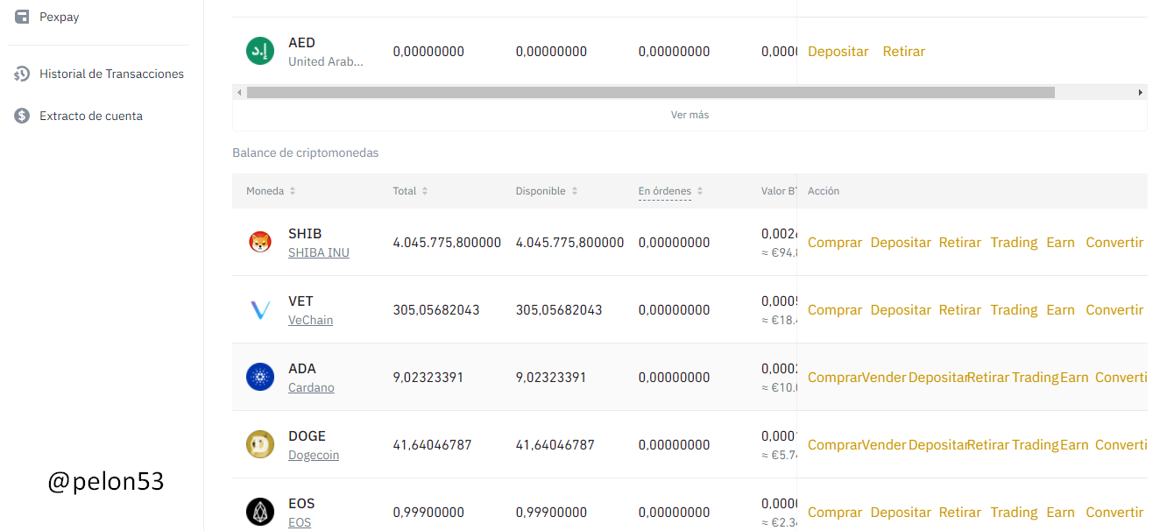The image size is (1174, 531).
Task: Click Convertir for EOS
Action: click(x=1114, y=513)
